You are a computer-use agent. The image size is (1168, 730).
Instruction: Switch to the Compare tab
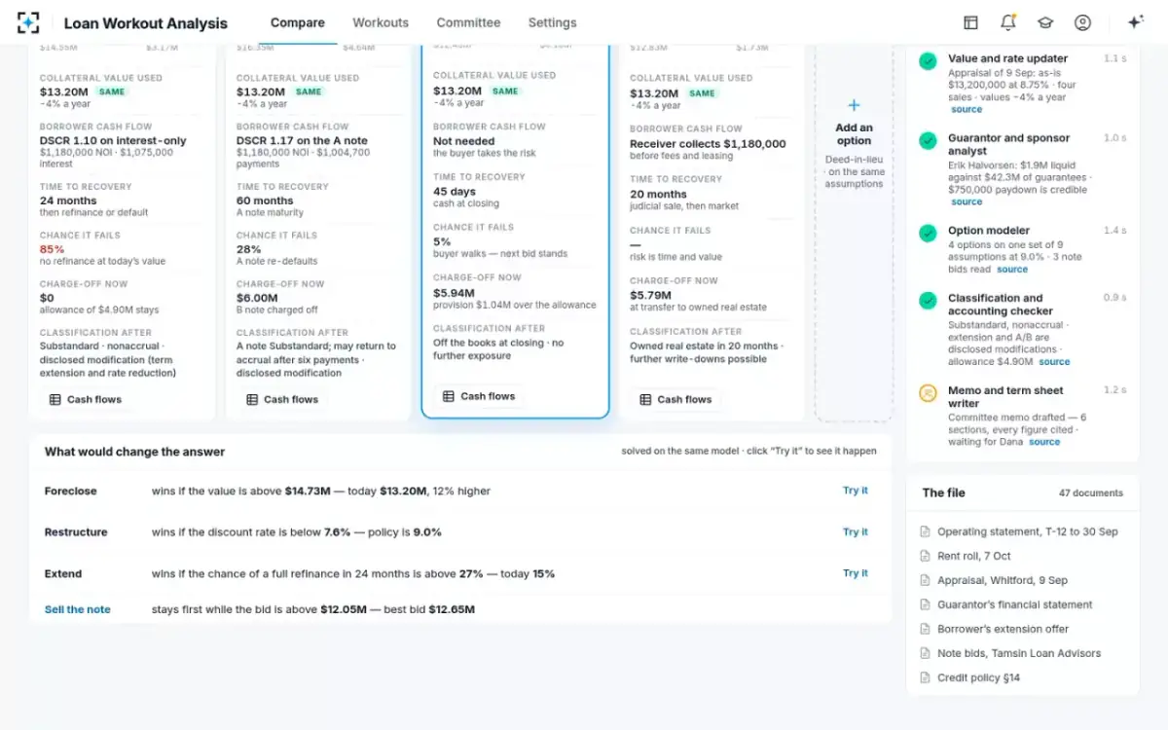click(298, 22)
